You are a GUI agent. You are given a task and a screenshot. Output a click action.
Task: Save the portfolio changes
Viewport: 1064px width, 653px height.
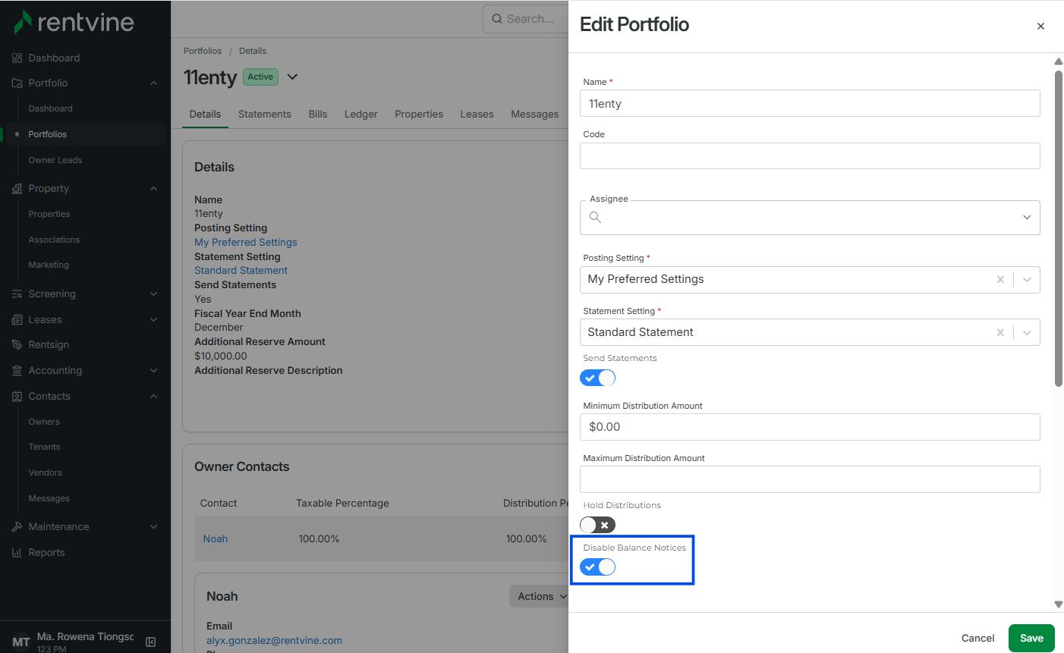(1031, 638)
